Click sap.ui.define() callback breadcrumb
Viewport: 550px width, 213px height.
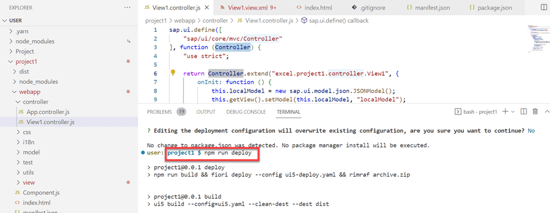coord(339,21)
